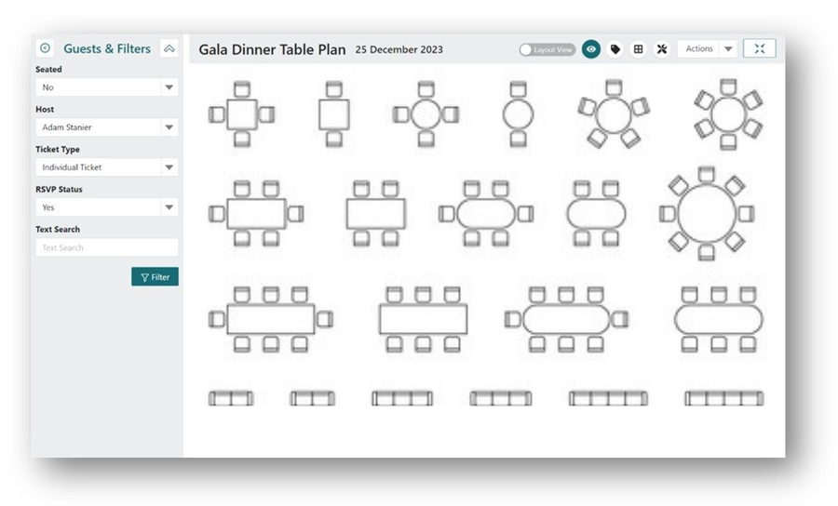Click the back arrow beside Guests & Filters

coord(45,48)
